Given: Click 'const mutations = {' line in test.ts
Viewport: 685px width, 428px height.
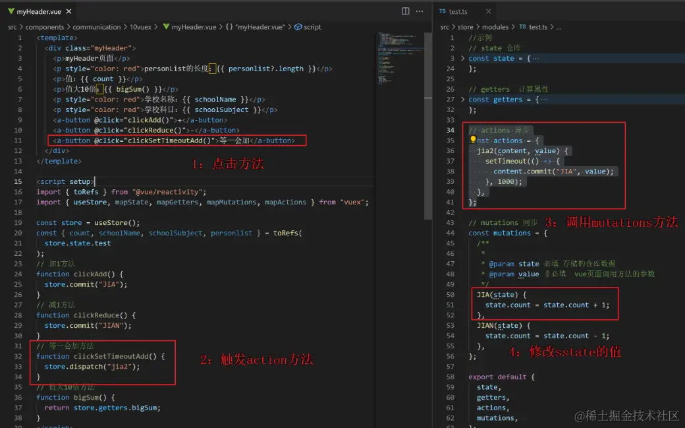Looking at the screenshot, I should pyautogui.click(x=508, y=233).
